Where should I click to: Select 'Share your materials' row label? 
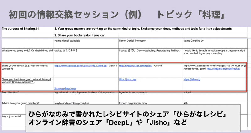[x=25, y=67]
